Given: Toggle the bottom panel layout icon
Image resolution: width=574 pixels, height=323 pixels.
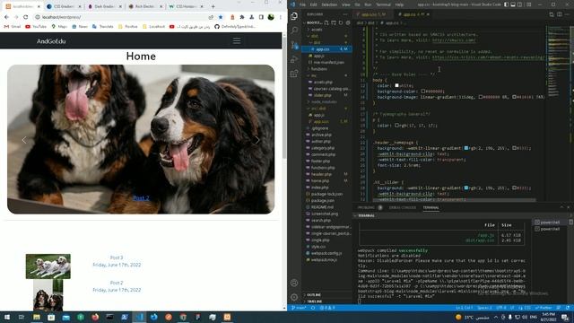Looking at the screenshot, I should (513, 4).
